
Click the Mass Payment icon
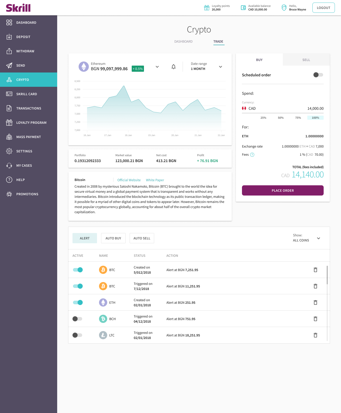coord(9,137)
